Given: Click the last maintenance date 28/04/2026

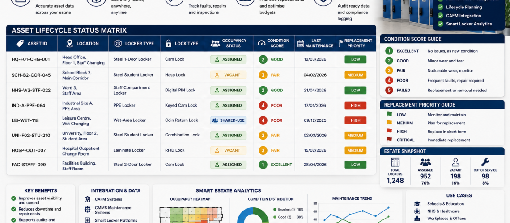Looking at the screenshot, I should point(315,165).
